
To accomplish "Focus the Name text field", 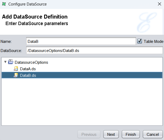I will pyautogui.click(x=81, y=41).
